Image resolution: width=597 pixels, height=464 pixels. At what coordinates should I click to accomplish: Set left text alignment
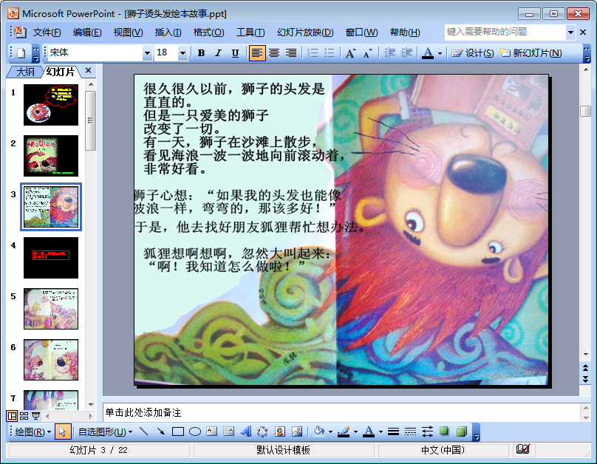[x=257, y=53]
